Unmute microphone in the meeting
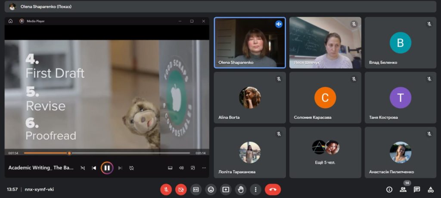 coord(166,189)
